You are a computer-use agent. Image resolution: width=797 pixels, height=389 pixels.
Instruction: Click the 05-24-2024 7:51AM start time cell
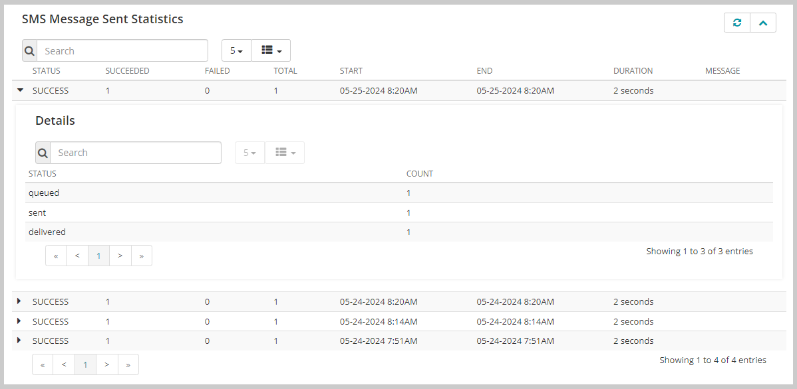point(379,341)
